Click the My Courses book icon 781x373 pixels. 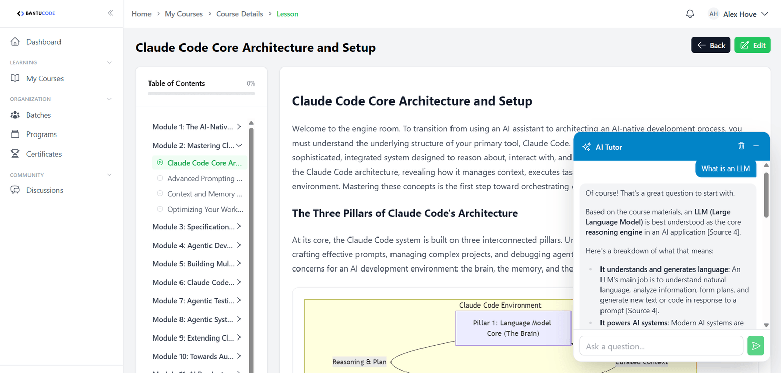coord(15,78)
